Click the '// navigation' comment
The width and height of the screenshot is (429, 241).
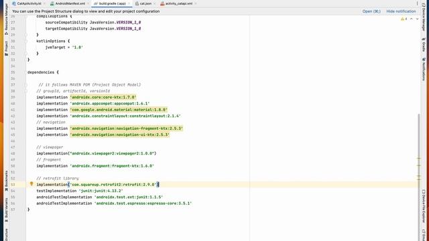click(51, 122)
